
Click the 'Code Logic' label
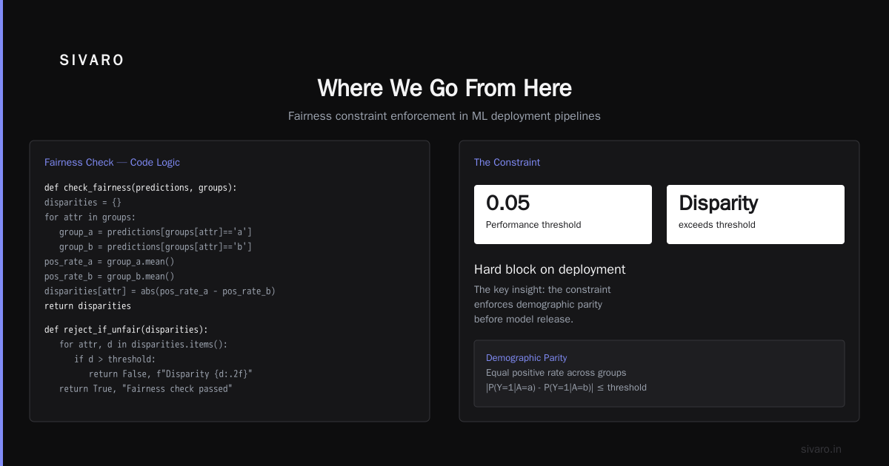click(x=155, y=162)
